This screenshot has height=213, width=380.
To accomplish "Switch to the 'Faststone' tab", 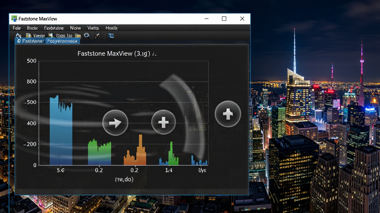I will (x=30, y=41).
